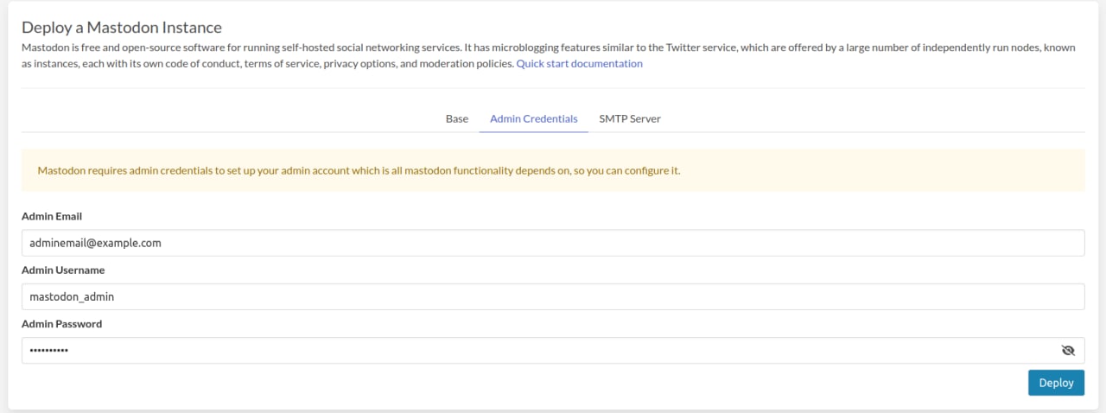Click the 'Deploy a Mastodon Instance' heading
1106x413 pixels.
coord(122,28)
